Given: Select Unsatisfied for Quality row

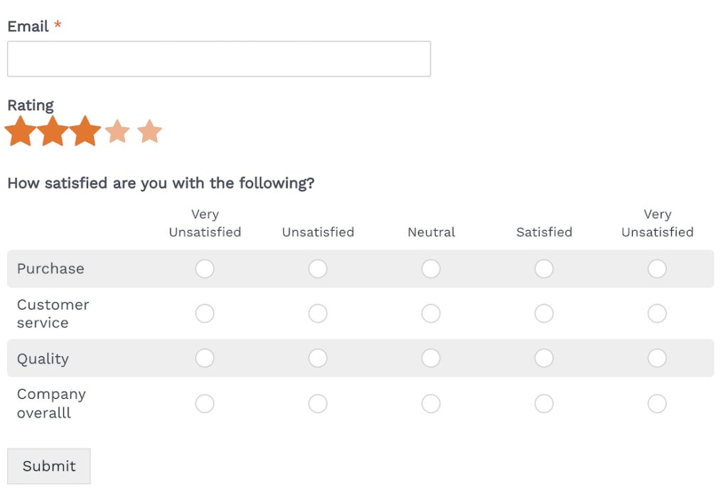Looking at the screenshot, I should point(318,358).
